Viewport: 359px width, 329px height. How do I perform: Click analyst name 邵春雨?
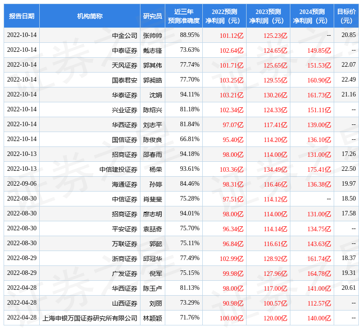click(x=153, y=155)
